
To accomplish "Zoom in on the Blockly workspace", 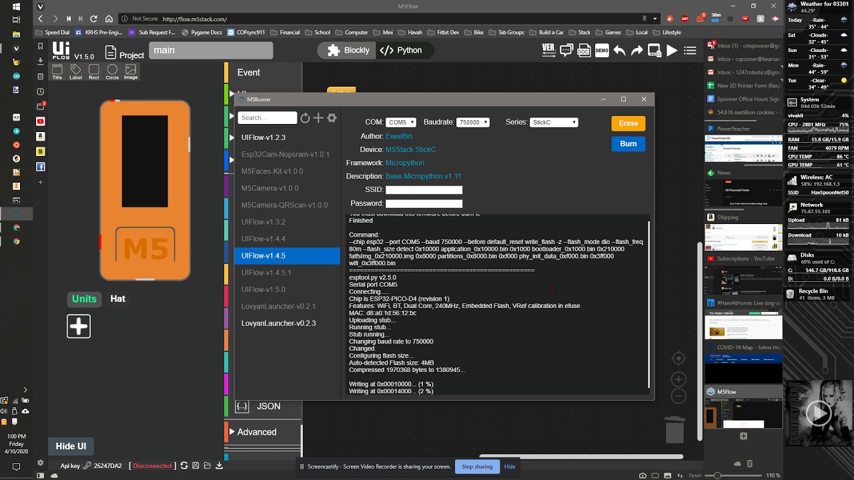I will (x=679, y=379).
